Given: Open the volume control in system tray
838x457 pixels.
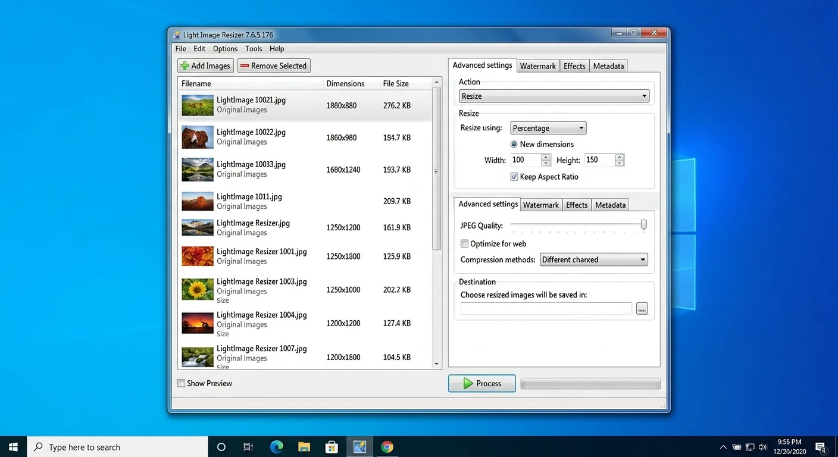Looking at the screenshot, I should tap(763, 447).
